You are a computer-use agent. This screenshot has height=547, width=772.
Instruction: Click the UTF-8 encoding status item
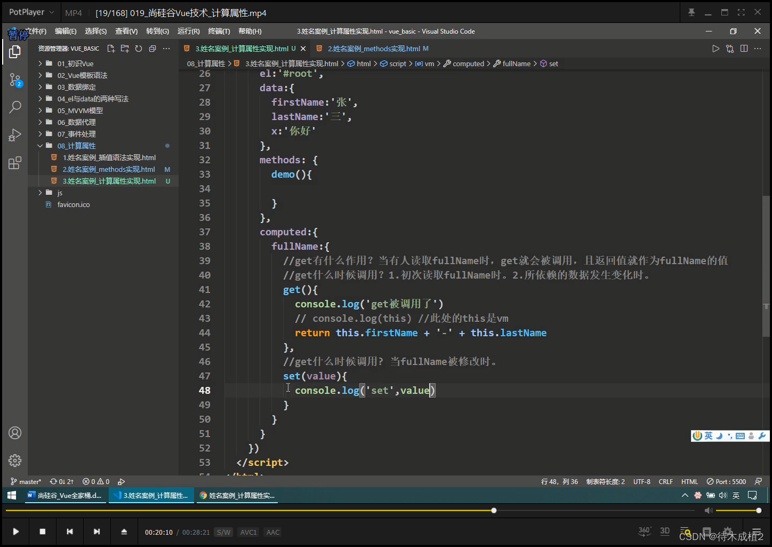tap(642, 481)
